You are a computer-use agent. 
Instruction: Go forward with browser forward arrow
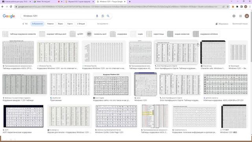tap(7, 7)
